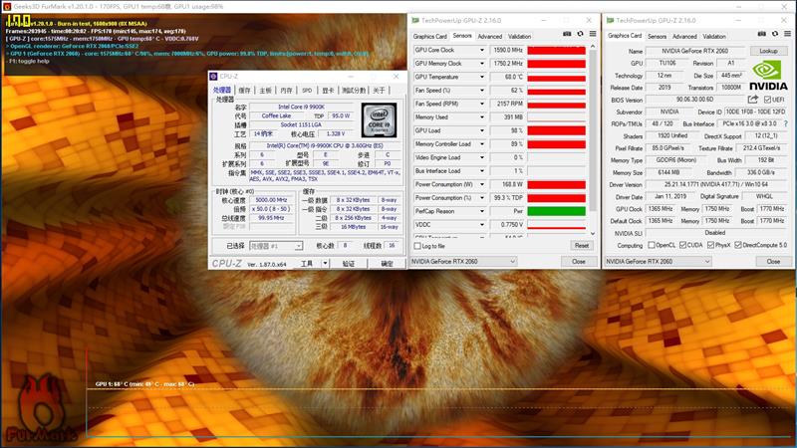The width and height of the screenshot is (797, 448).
Task: Click the red GPU Core Clock graph bar
Action: coord(557,50)
